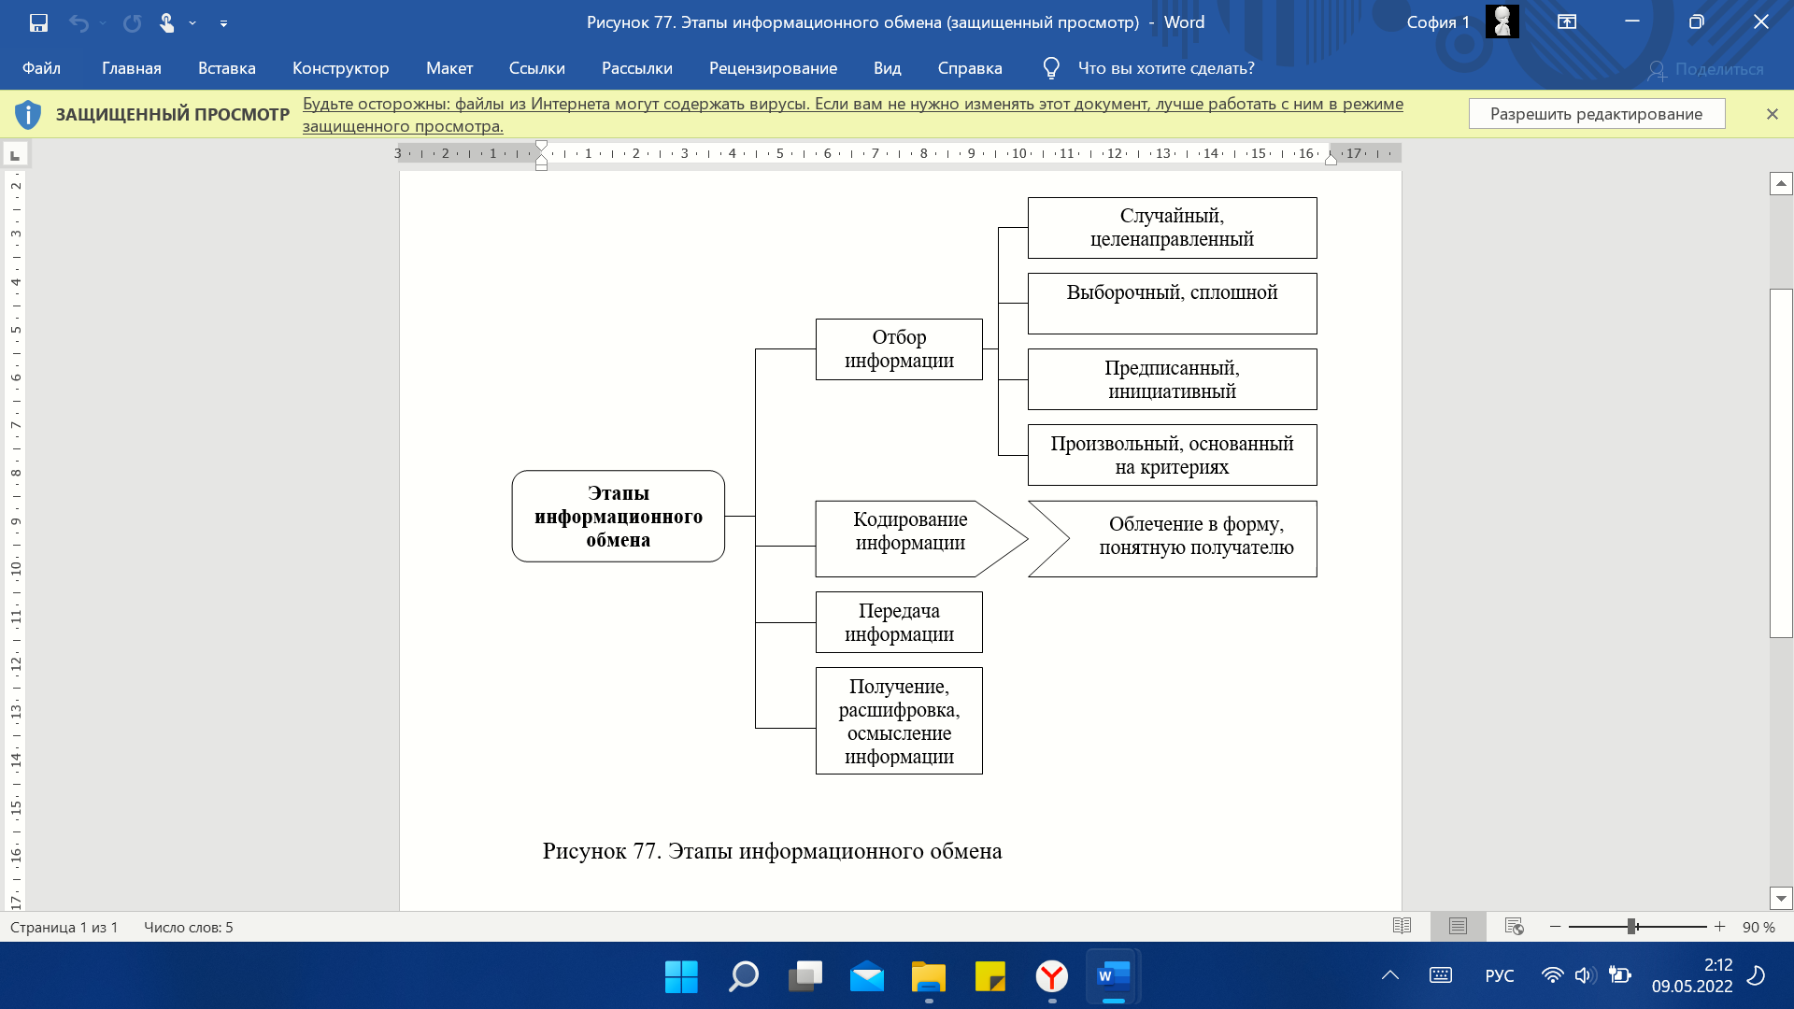Open the Конструктор tab
This screenshot has width=1794, height=1009.
[x=340, y=68]
